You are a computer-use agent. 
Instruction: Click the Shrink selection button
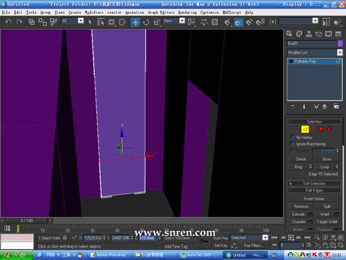pyautogui.click(x=301, y=159)
